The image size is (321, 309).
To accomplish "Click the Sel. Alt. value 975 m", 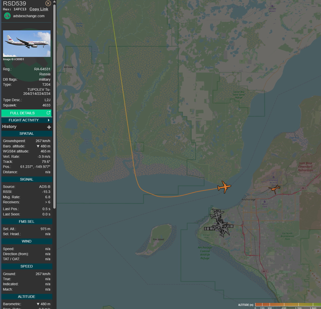I will pyautogui.click(x=45, y=229).
